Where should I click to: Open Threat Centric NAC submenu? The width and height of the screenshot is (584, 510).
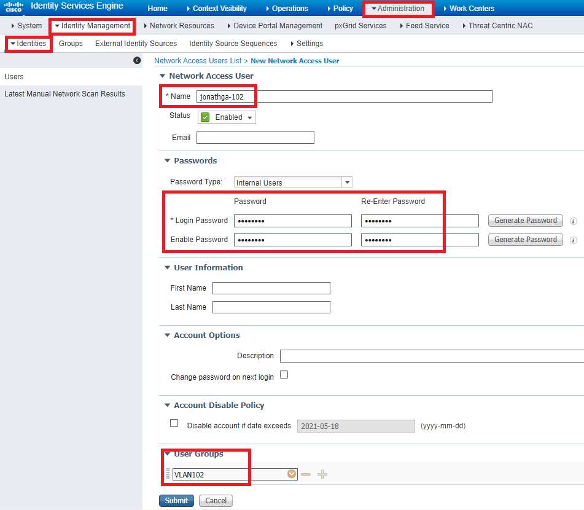pos(497,26)
